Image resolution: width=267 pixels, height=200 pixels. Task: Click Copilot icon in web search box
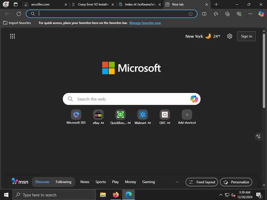pyautogui.click(x=194, y=99)
